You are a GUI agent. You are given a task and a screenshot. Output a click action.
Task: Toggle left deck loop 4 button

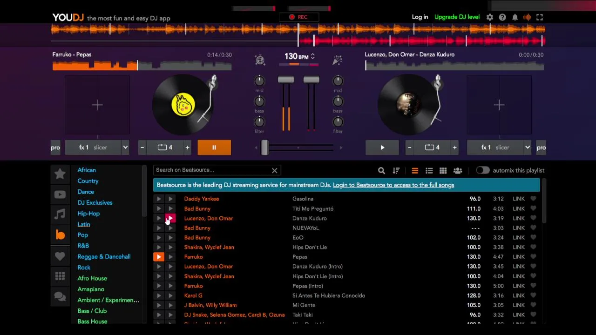[x=165, y=147]
